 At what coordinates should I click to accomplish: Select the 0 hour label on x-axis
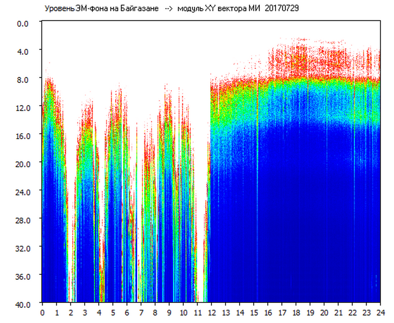[x=42, y=312]
